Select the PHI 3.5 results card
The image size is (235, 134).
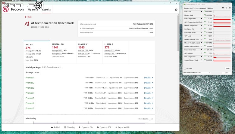(37, 52)
